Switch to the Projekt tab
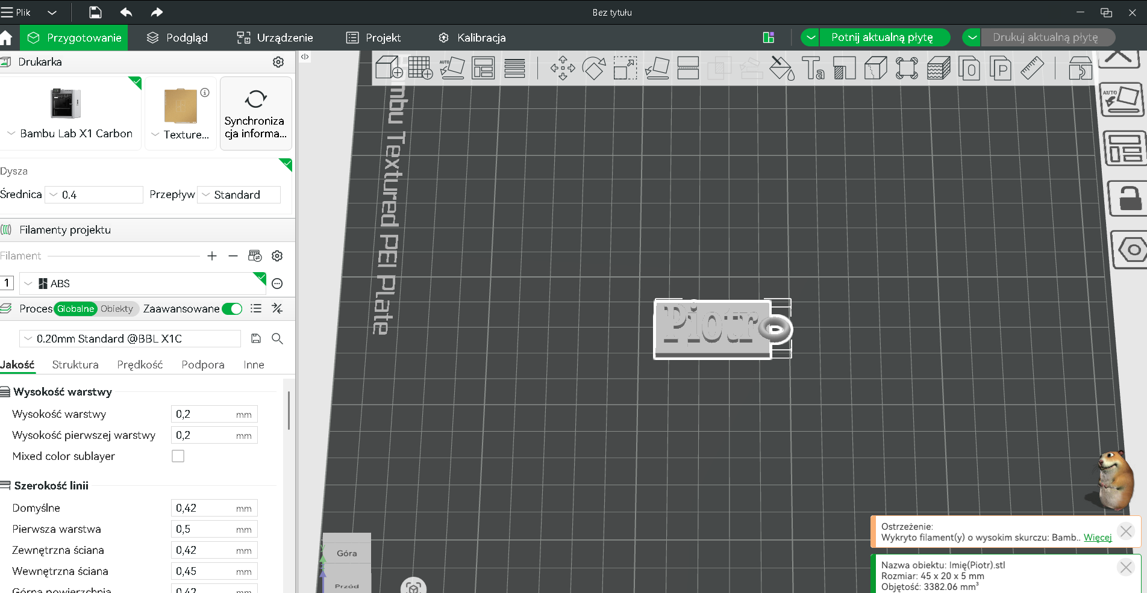This screenshot has width=1147, height=593. 373,38
